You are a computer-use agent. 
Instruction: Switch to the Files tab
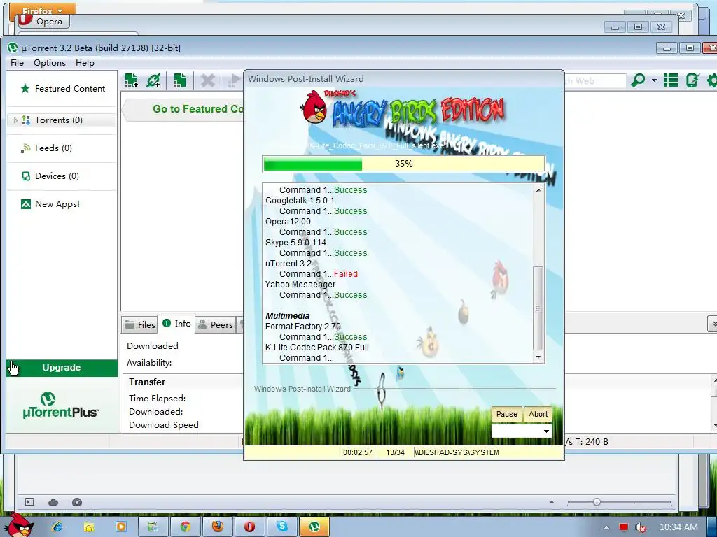tap(140, 324)
